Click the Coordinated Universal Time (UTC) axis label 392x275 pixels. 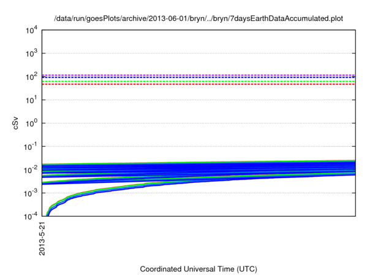click(198, 269)
